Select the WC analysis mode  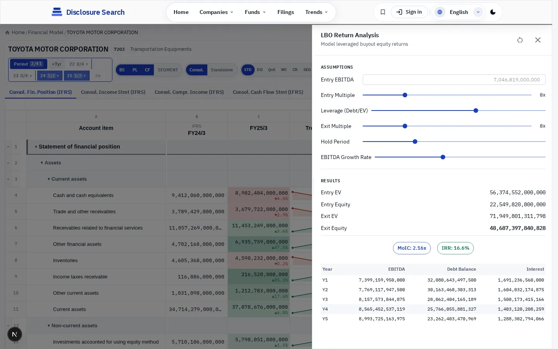(284, 70)
